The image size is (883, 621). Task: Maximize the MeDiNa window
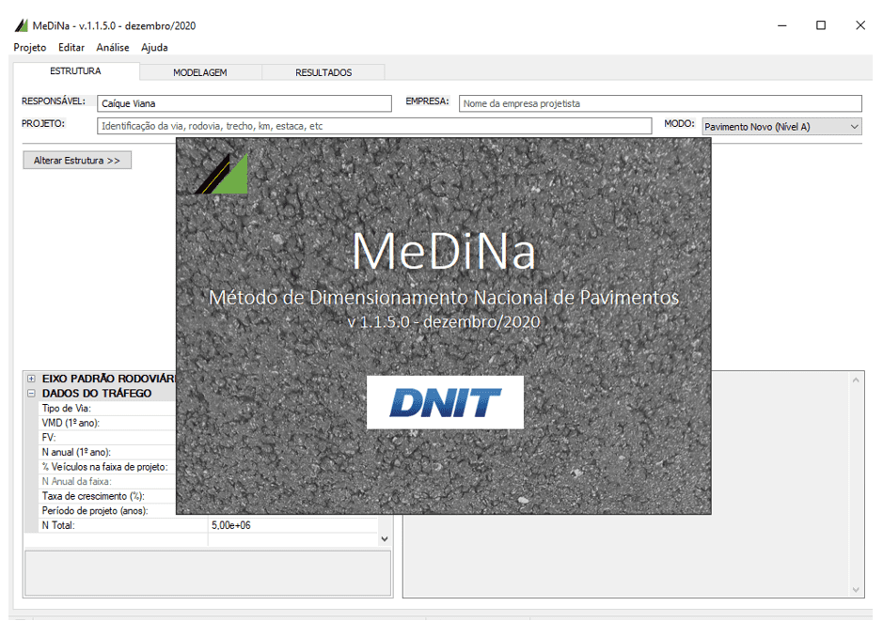point(821,25)
